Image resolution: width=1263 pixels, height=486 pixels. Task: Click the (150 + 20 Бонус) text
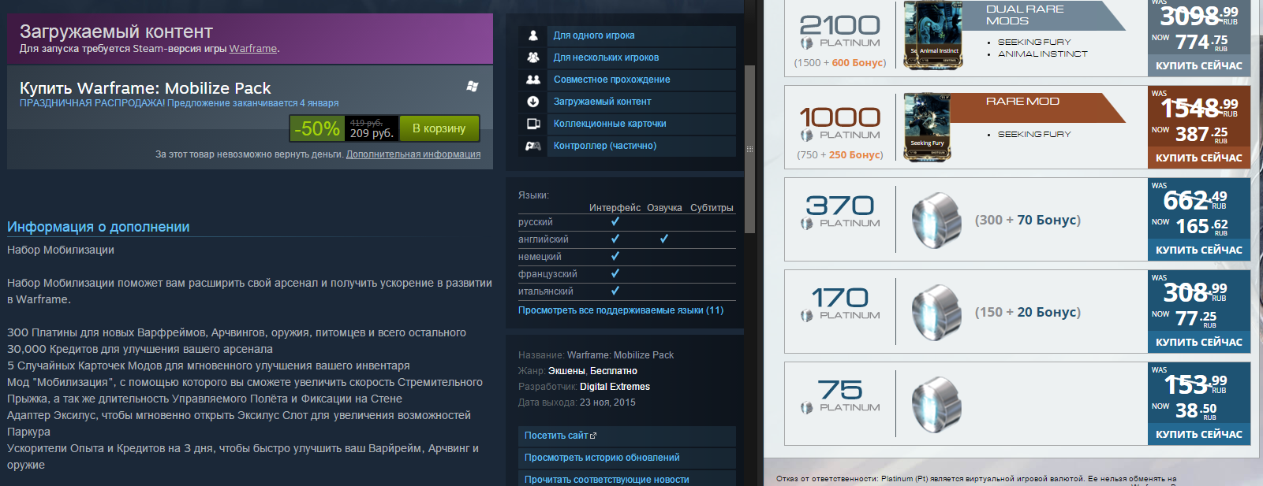[x=1028, y=312]
